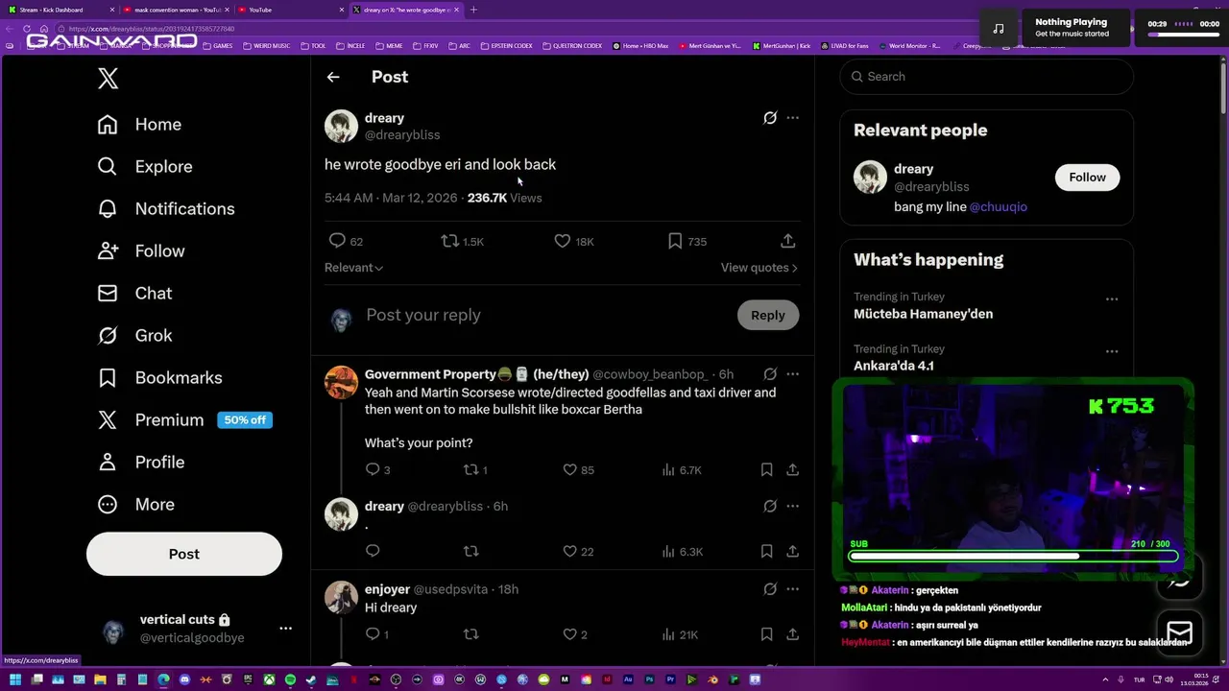Image resolution: width=1229 pixels, height=691 pixels.
Task: Open more options on dreary's 6h reply
Action: coord(792,507)
